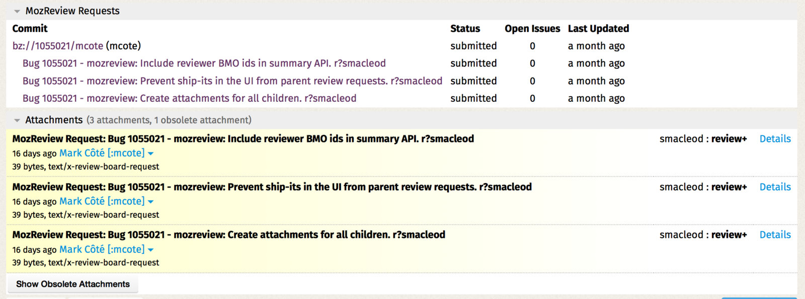The image size is (805, 299).
Task: Click review+ flag on 'Prevent ship-its' attachment
Action: pos(729,187)
